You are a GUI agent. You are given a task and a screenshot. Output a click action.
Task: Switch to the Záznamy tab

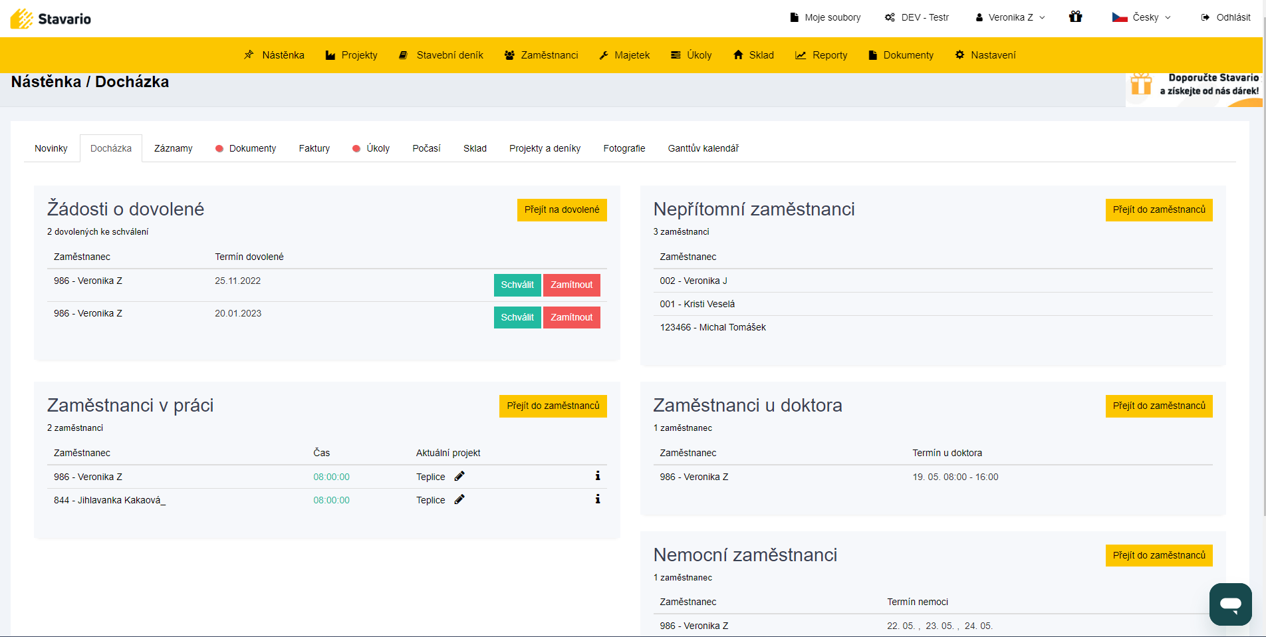pyautogui.click(x=173, y=148)
